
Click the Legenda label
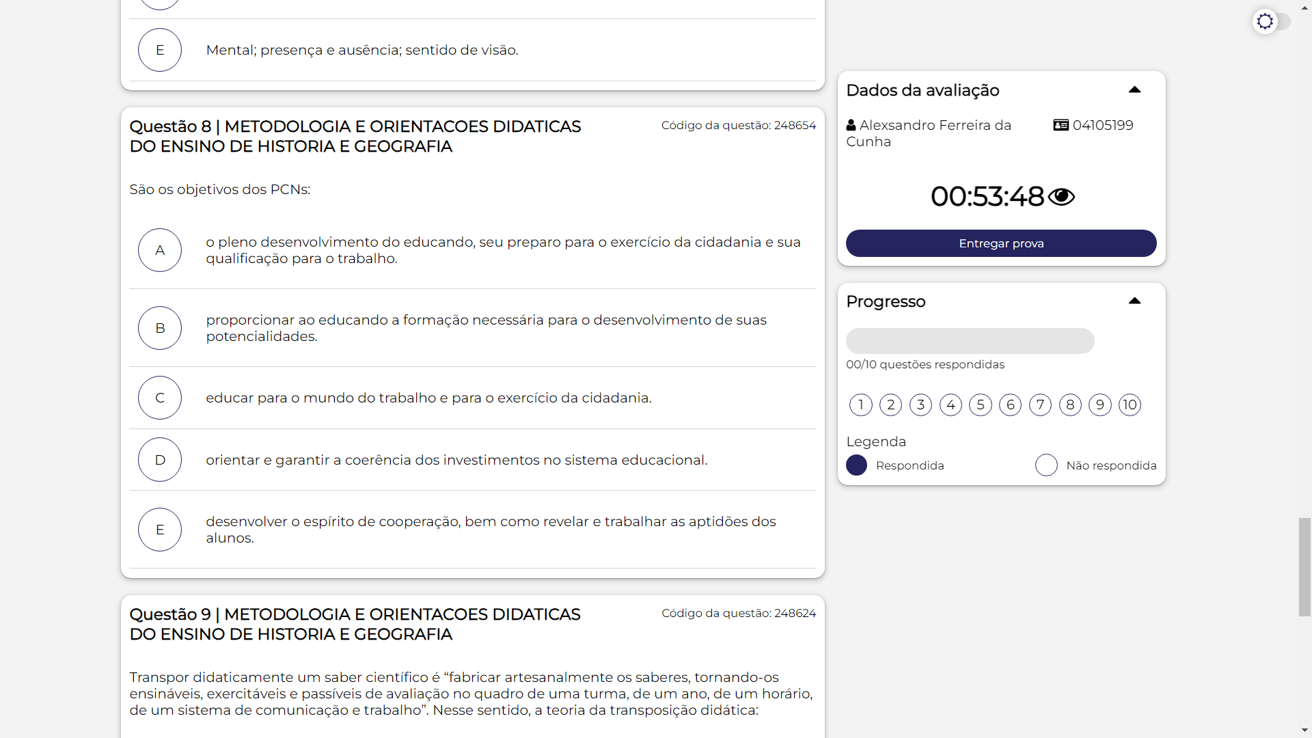tap(876, 441)
